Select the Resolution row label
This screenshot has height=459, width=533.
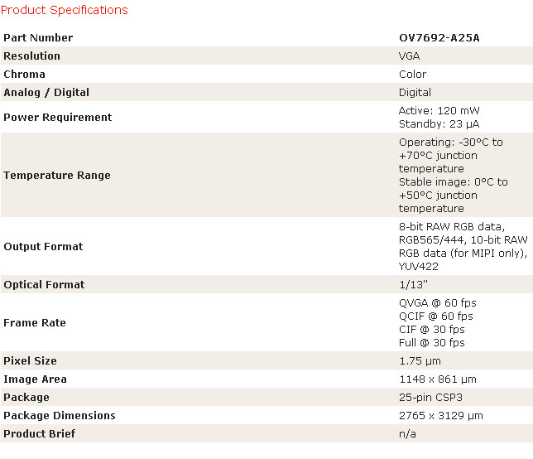[x=31, y=56]
